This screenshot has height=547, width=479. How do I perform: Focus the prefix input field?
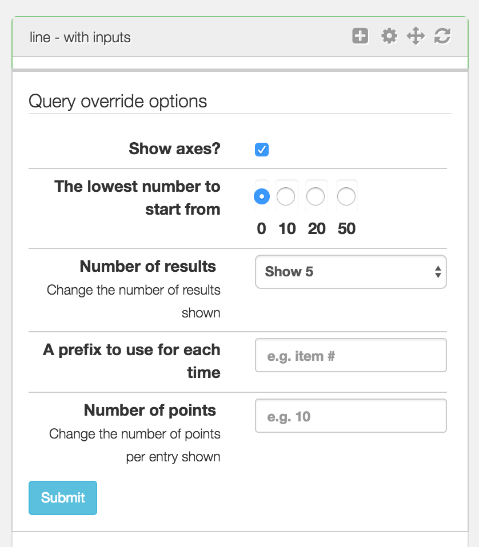click(x=351, y=355)
